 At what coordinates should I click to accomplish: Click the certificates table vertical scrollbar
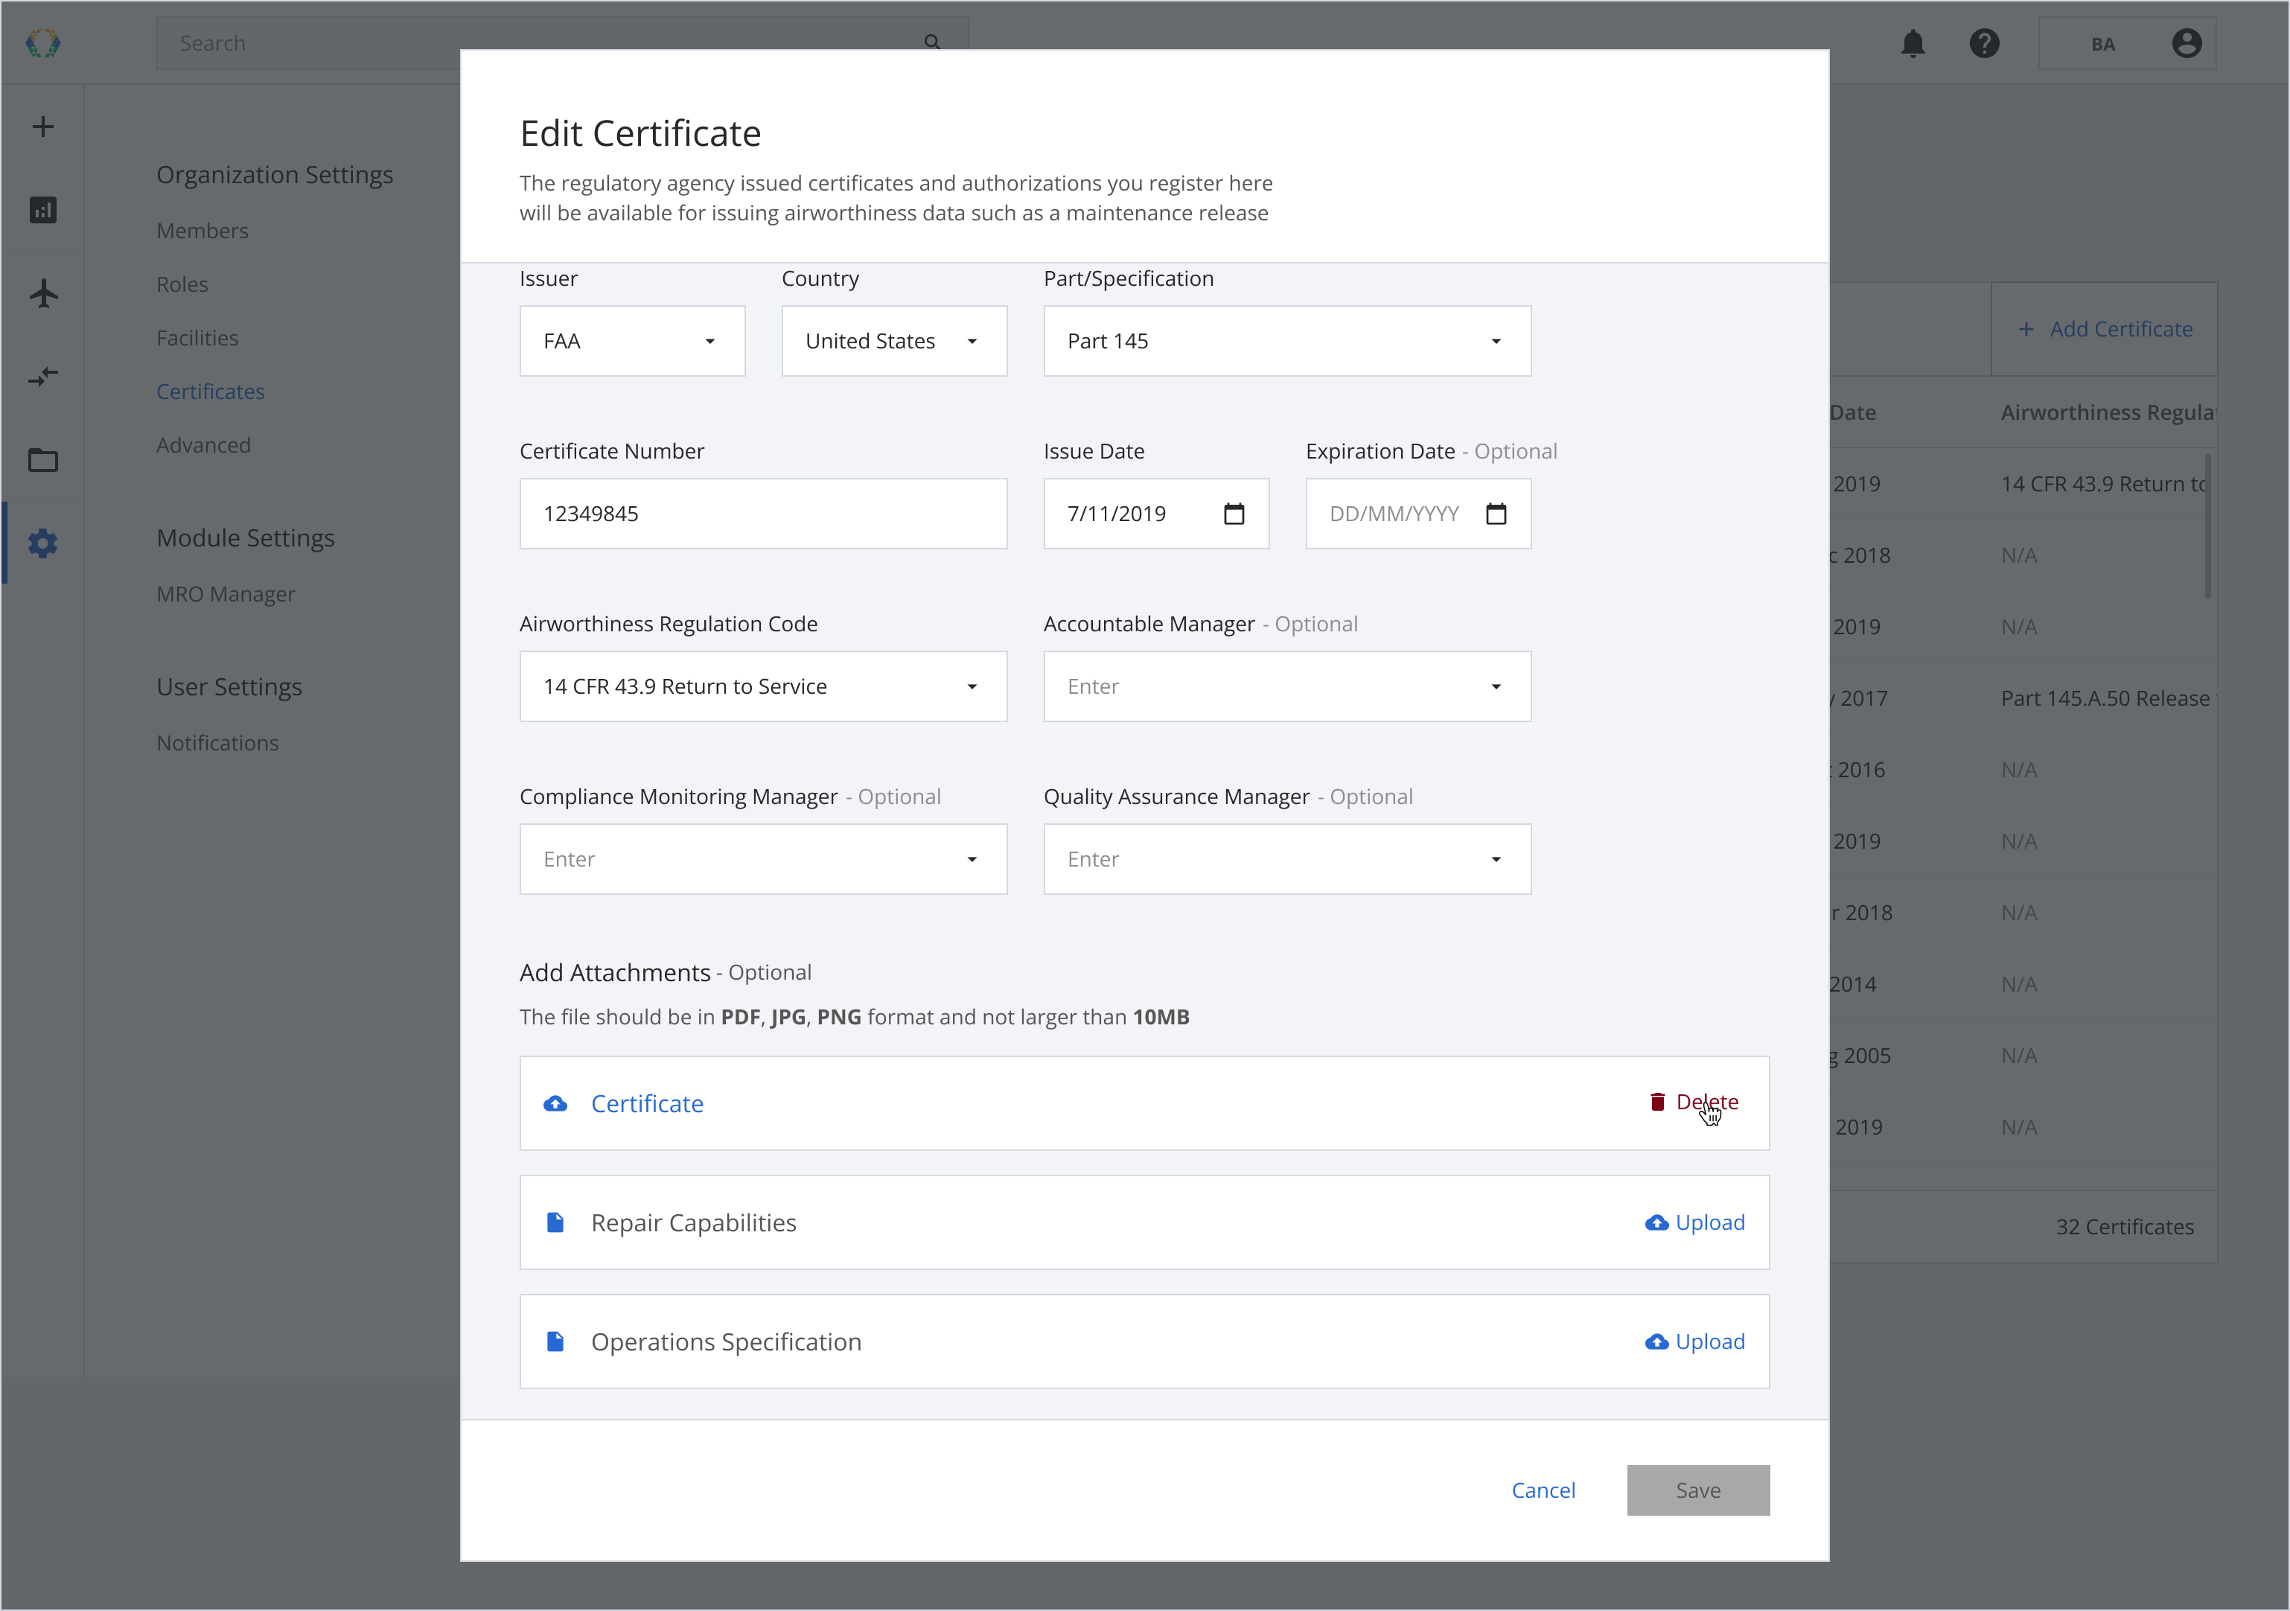2207,526
